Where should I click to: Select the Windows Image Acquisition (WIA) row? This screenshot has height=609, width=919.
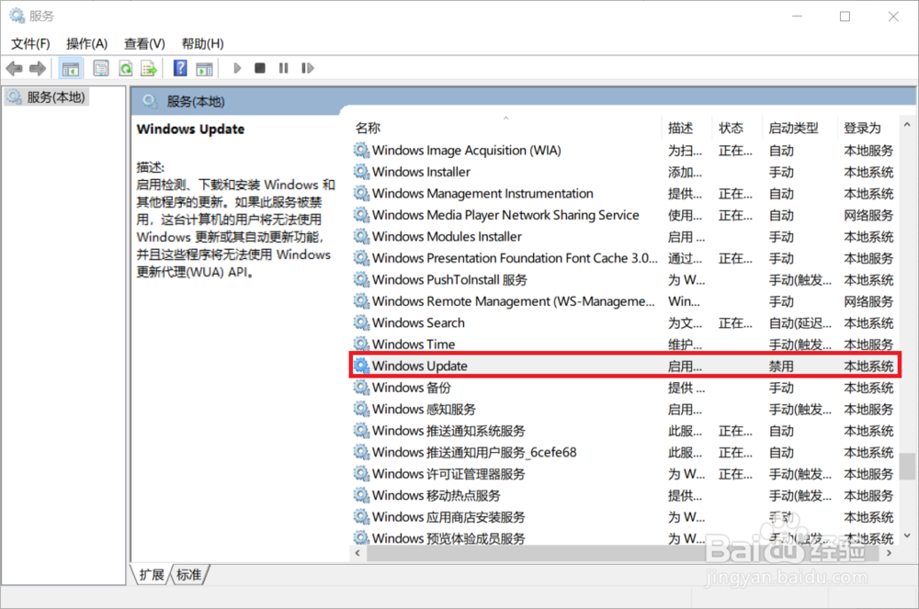click(625, 151)
